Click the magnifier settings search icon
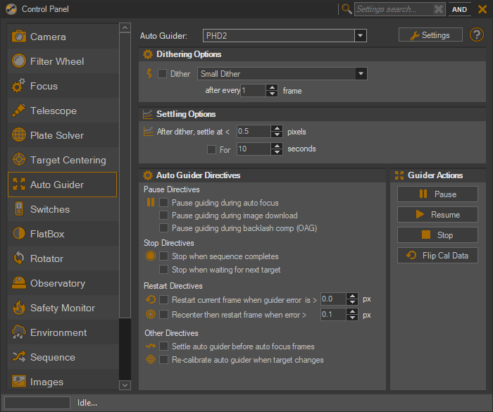This screenshot has width=493, height=412. pyautogui.click(x=347, y=9)
